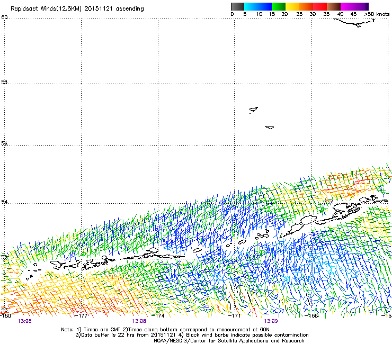
Task: Pick the blue 10-15 knots legend segment
Action: pyautogui.click(x=265, y=6)
